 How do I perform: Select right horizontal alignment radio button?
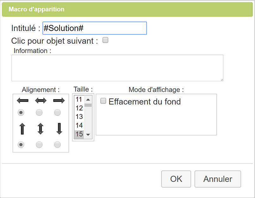pos(57,113)
